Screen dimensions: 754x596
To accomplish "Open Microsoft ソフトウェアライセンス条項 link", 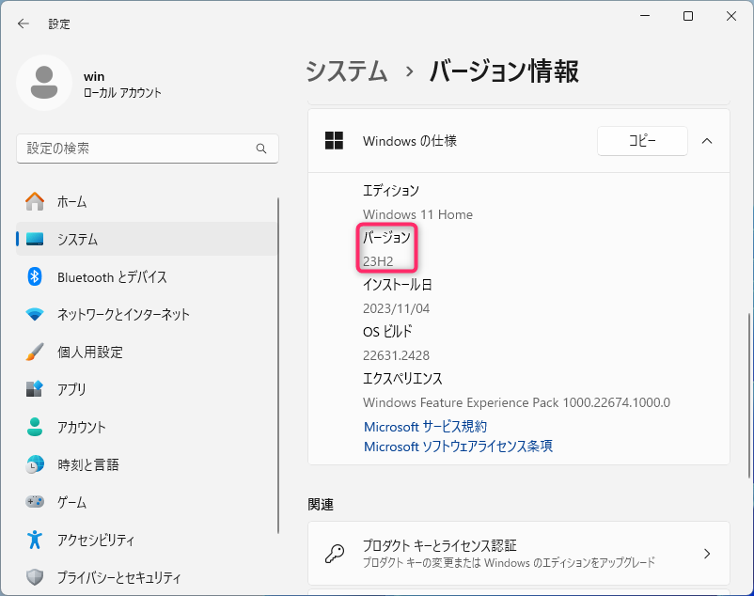I will (458, 446).
